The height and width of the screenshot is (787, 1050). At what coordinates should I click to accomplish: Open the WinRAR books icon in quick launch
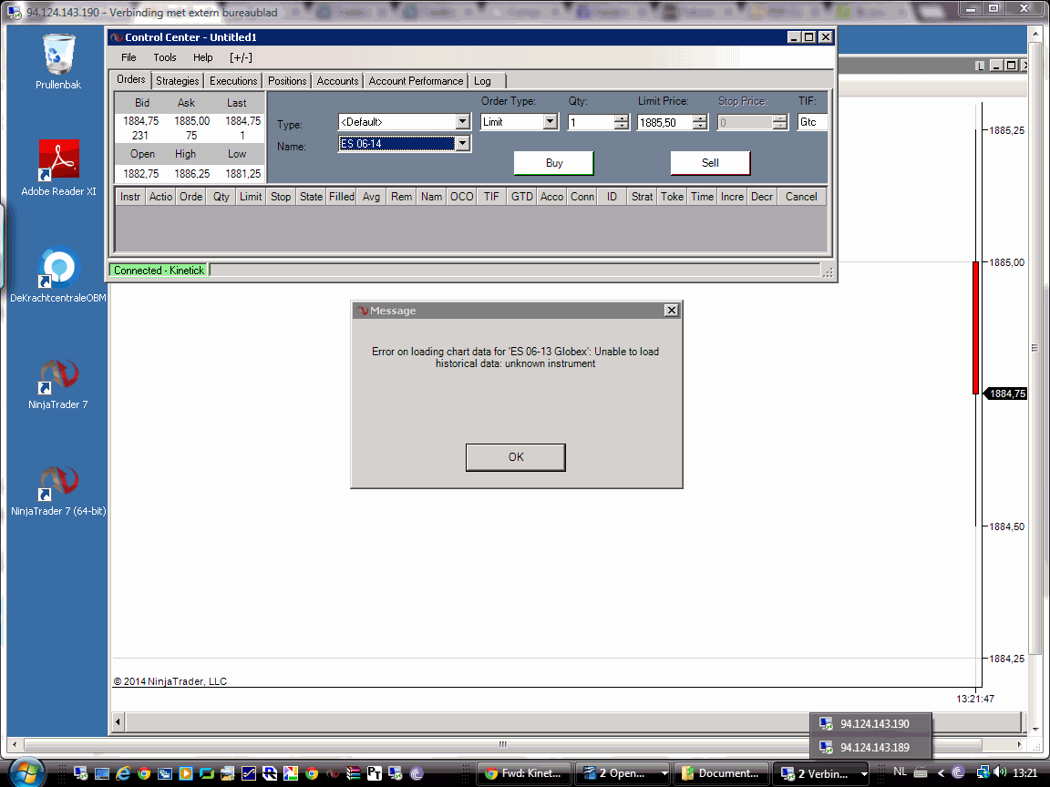[x=353, y=773]
